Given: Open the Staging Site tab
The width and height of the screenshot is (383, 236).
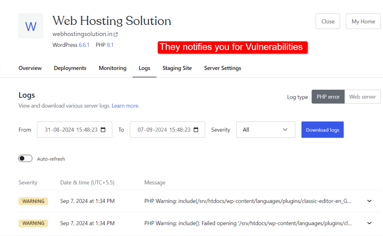Looking at the screenshot, I should tap(177, 68).
